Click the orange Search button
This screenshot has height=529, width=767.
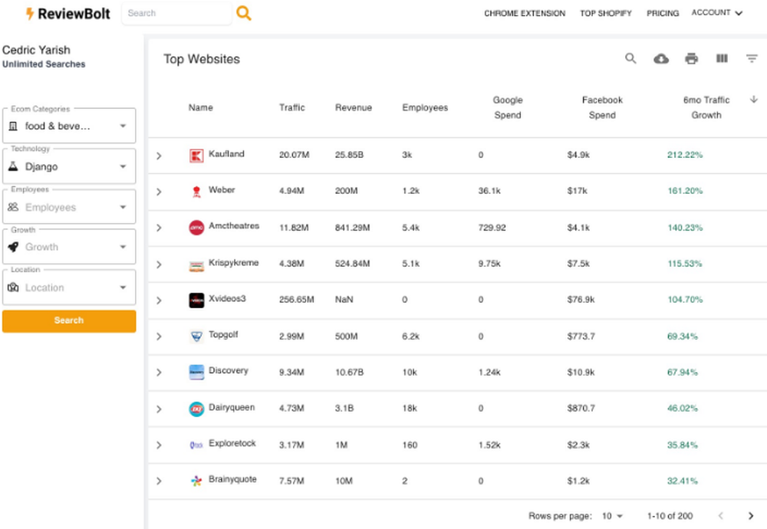[x=69, y=320]
